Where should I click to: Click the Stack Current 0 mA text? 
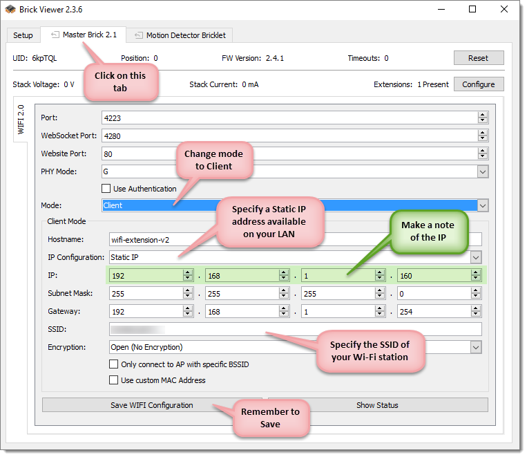coord(224,84)
